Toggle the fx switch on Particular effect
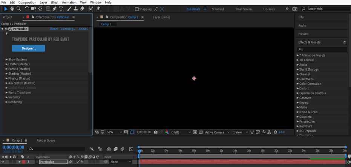Viewport: 351px width, 167px height. coord(6,29)
